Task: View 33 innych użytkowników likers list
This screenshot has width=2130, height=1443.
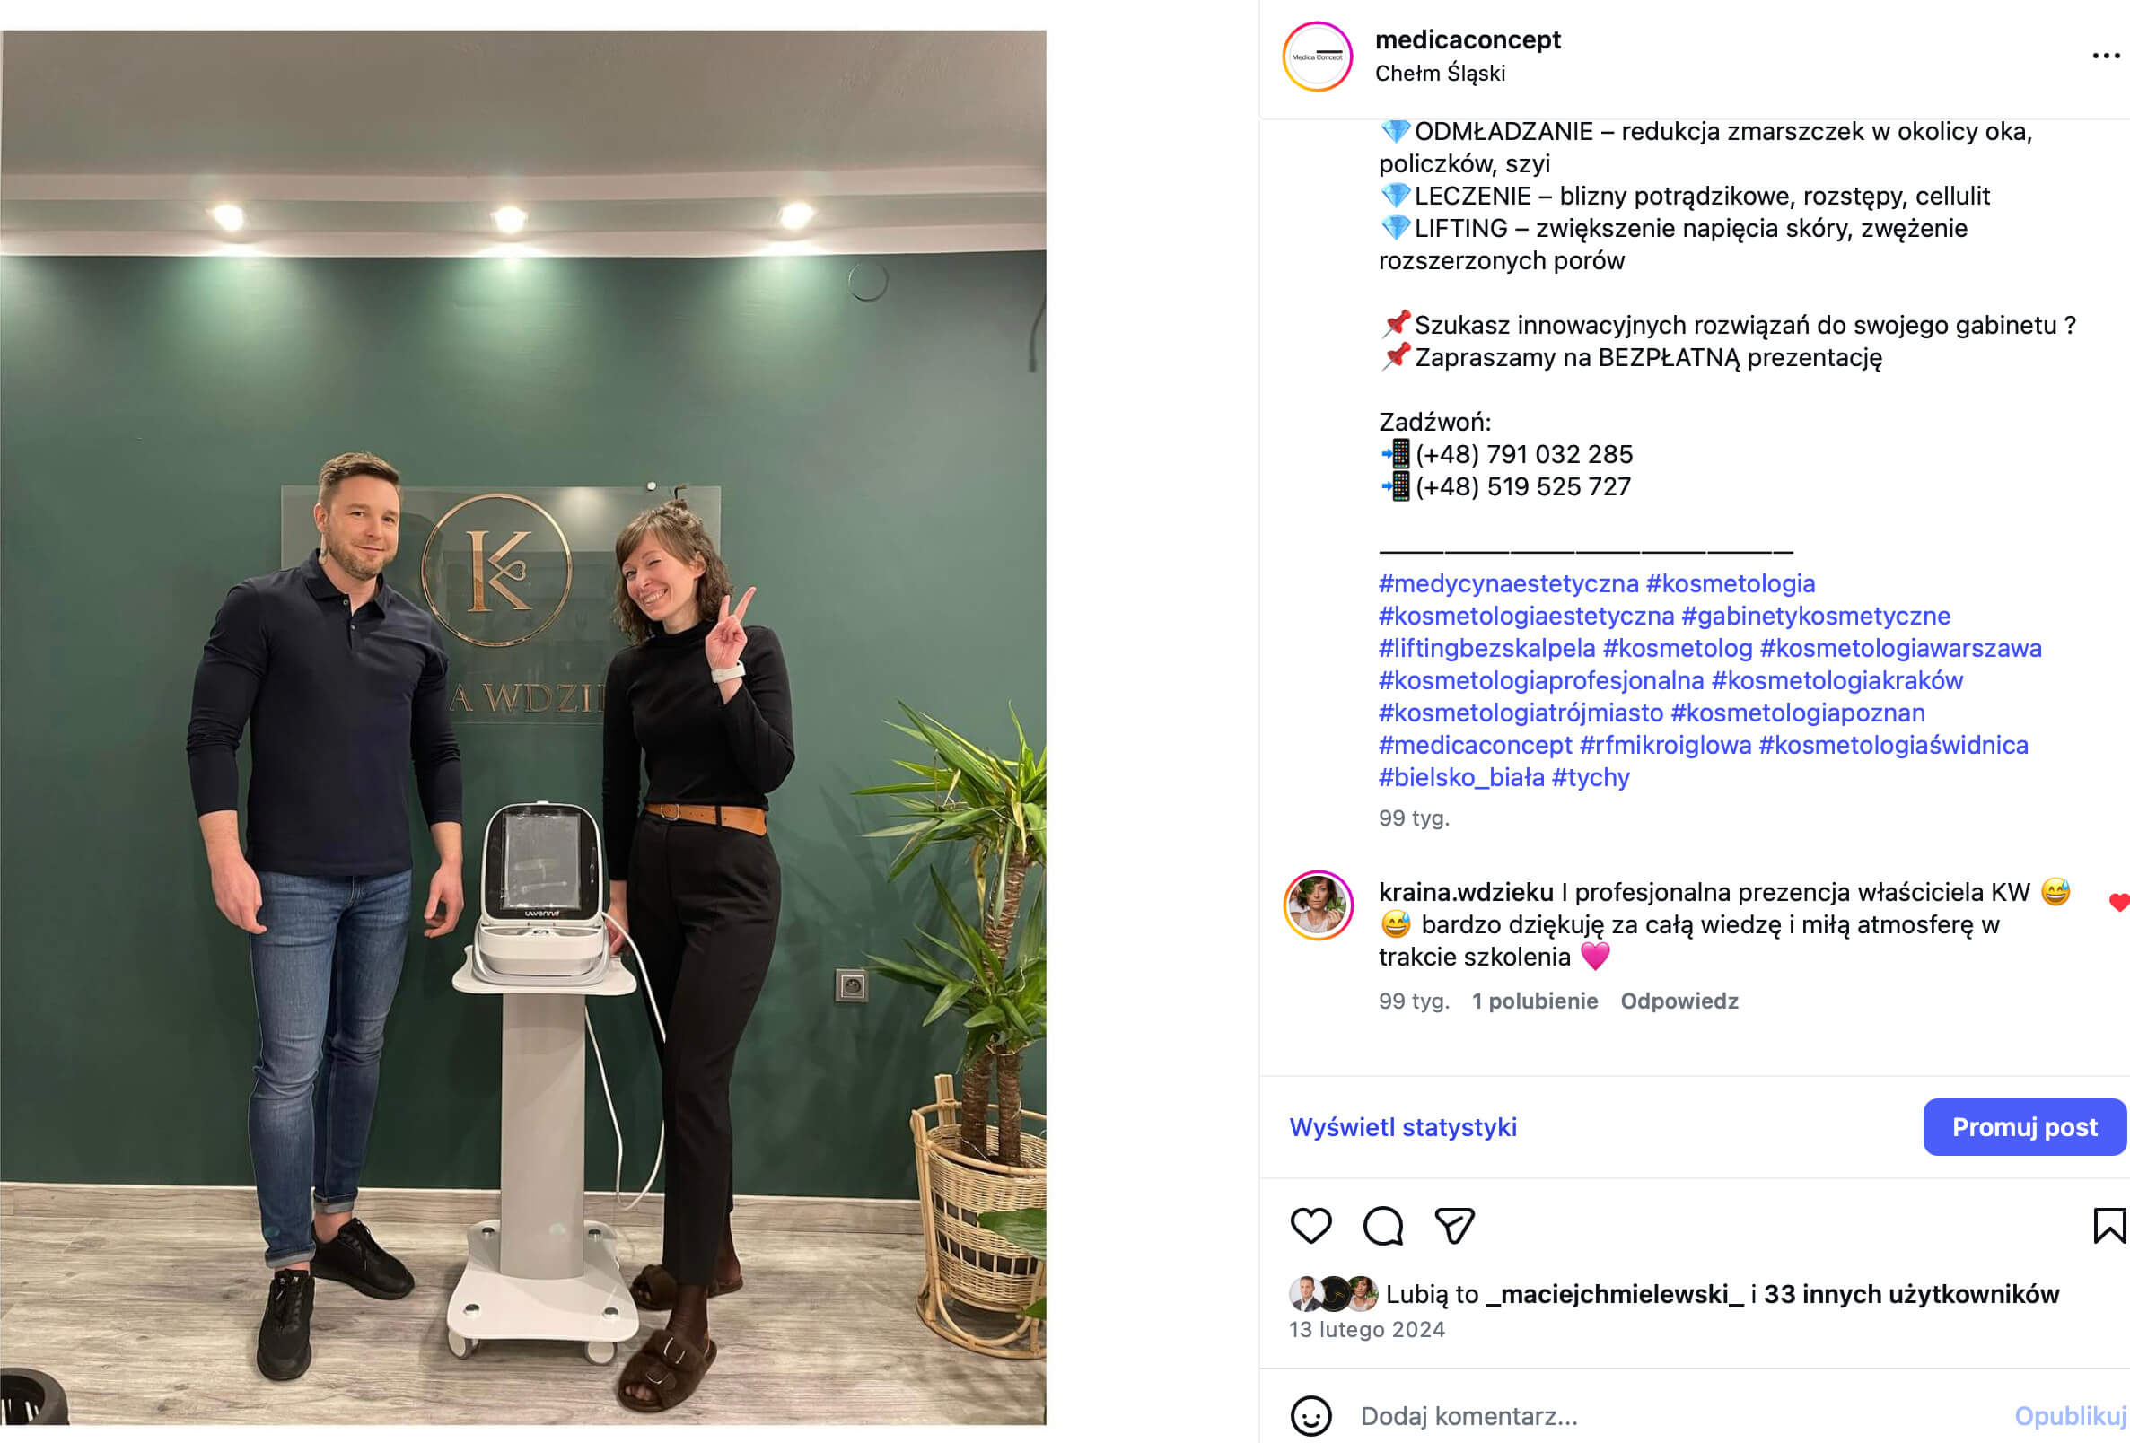Action: point(1911,1294)
